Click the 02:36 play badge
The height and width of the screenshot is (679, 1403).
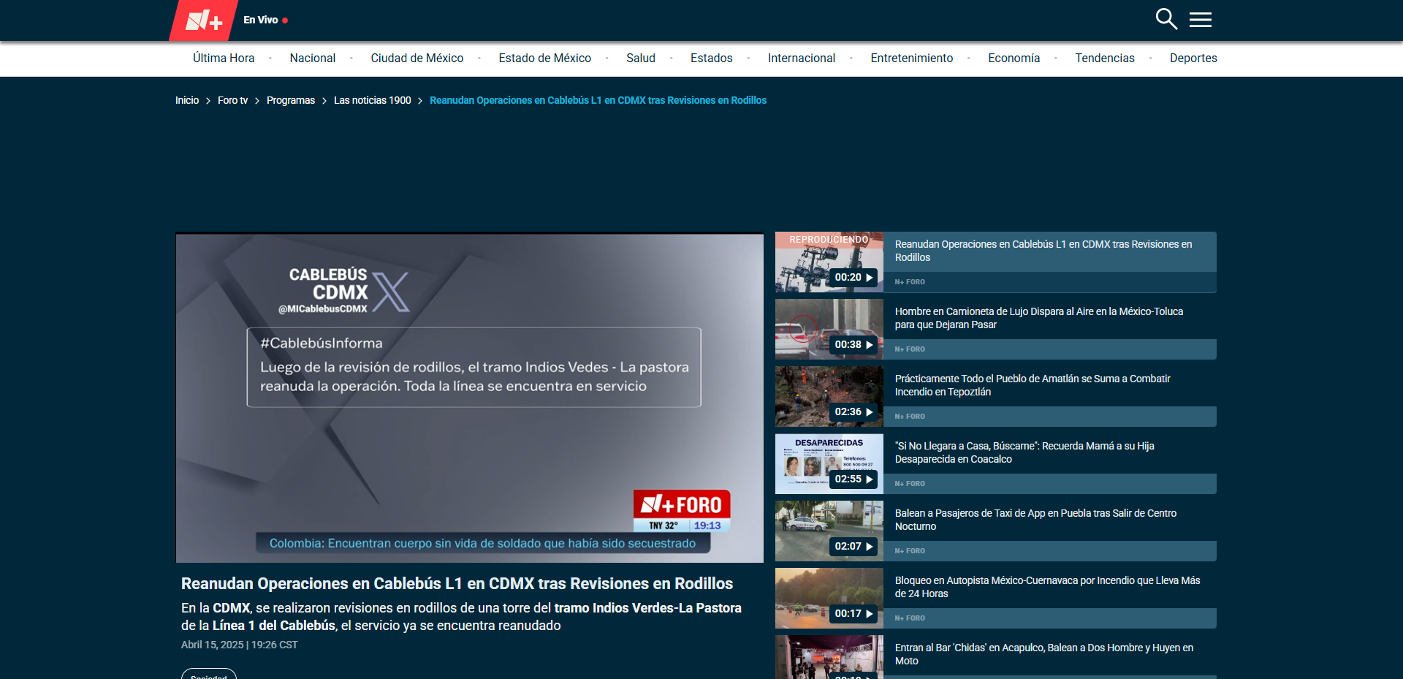[x=853, y=412]
